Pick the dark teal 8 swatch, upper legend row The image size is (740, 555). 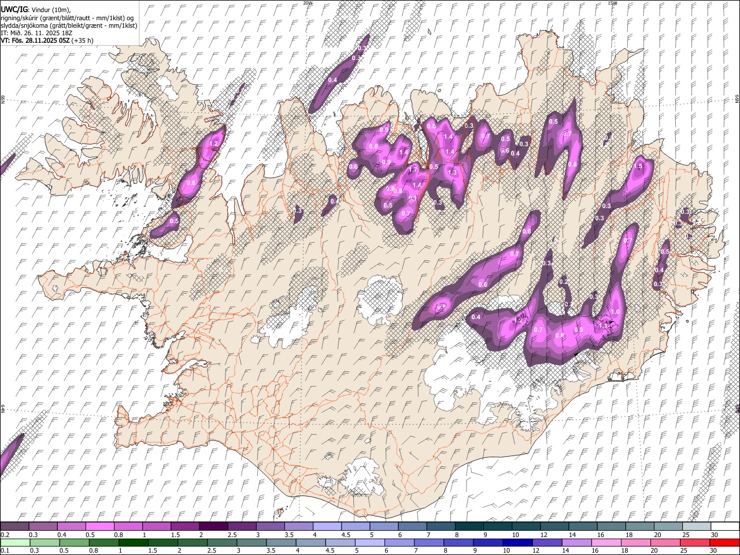click(468, 526)
